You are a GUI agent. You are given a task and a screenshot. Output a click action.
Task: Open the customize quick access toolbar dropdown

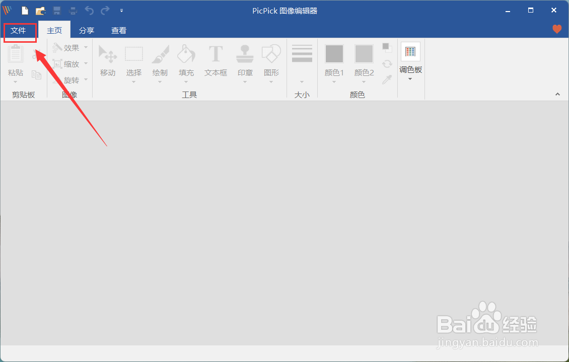121,11
